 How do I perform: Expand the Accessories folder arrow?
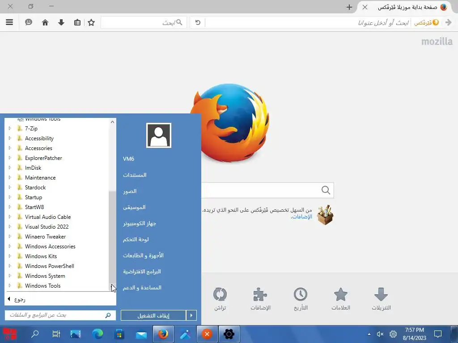pyautogui.click(x=10, y=148)
